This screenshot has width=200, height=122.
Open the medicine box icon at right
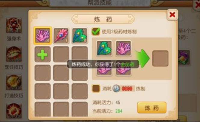point(184,58)
